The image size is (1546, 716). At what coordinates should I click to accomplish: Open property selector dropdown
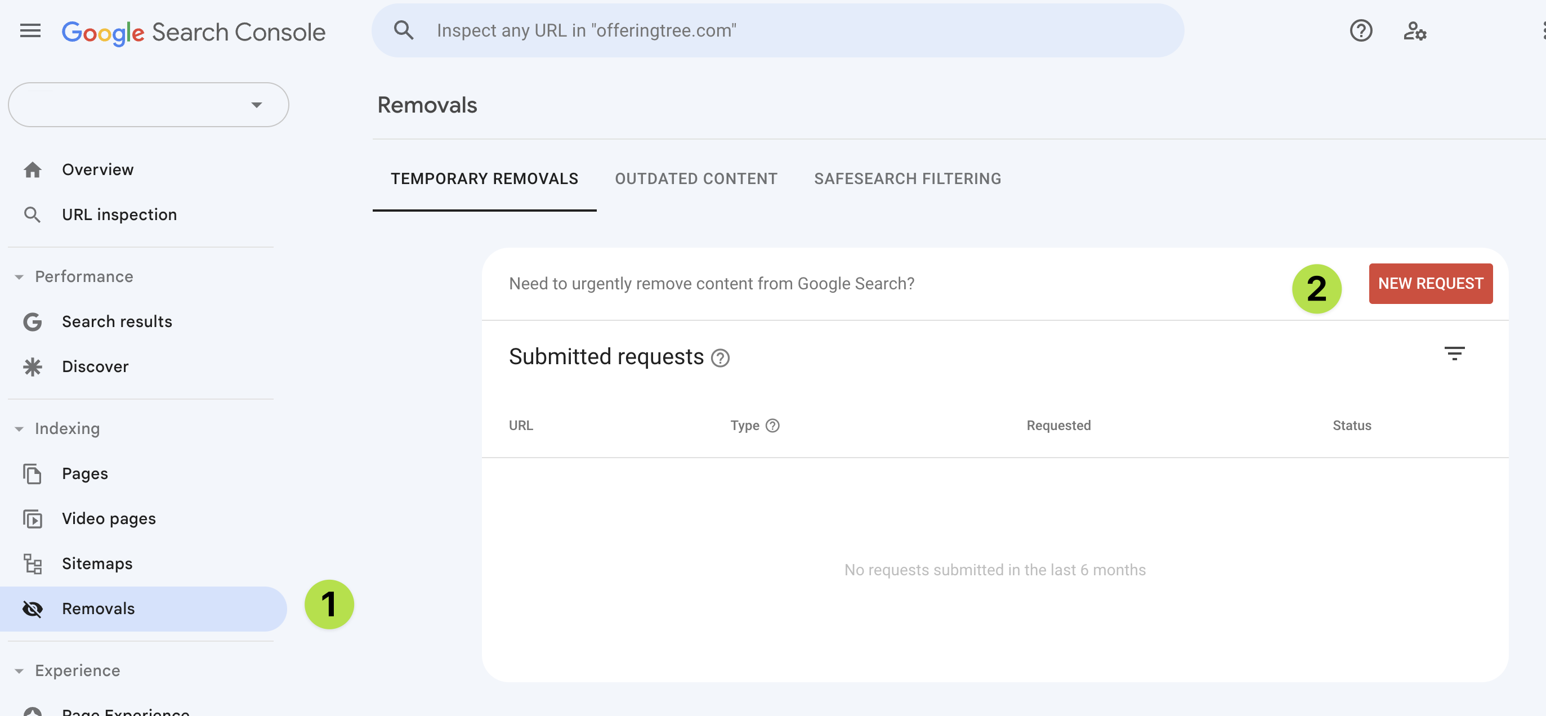coord(148,105)
